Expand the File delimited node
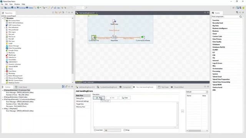The image size is (246, 138). 5,27
